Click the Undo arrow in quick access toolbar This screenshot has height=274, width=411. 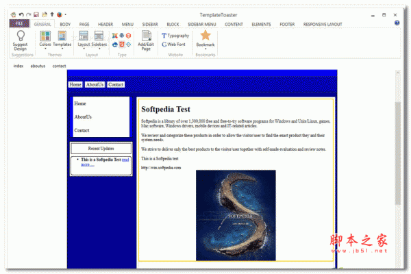pos(21,14)
